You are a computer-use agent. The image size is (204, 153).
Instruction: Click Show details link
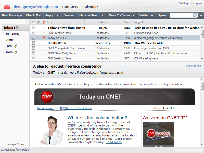(x=194, y=66)
